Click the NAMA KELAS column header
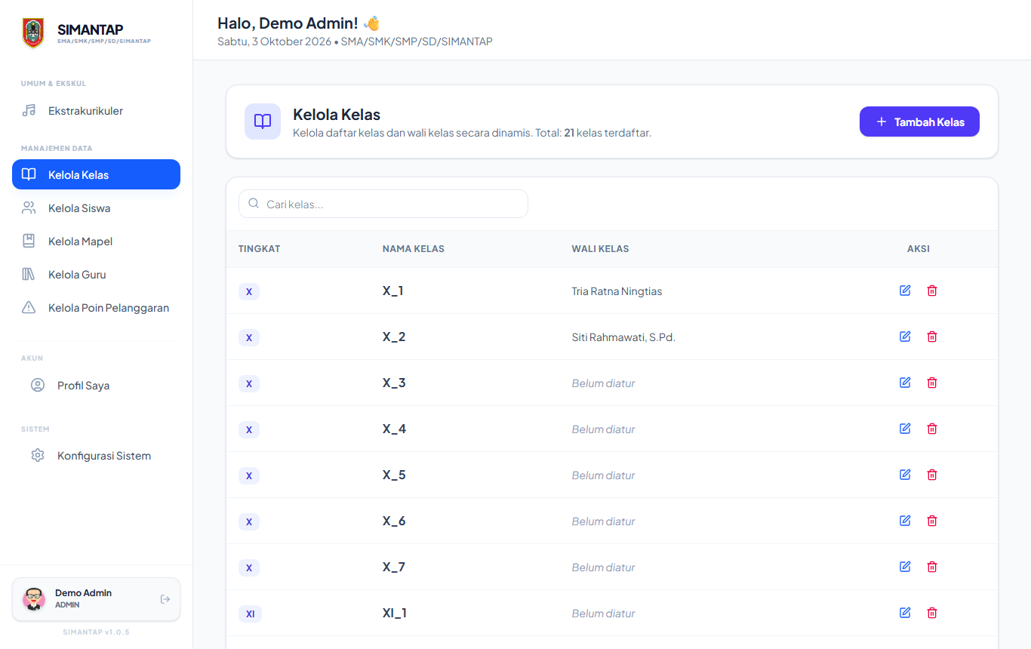This screenshot has height=649, width=1031. click(x=414, y=249)
